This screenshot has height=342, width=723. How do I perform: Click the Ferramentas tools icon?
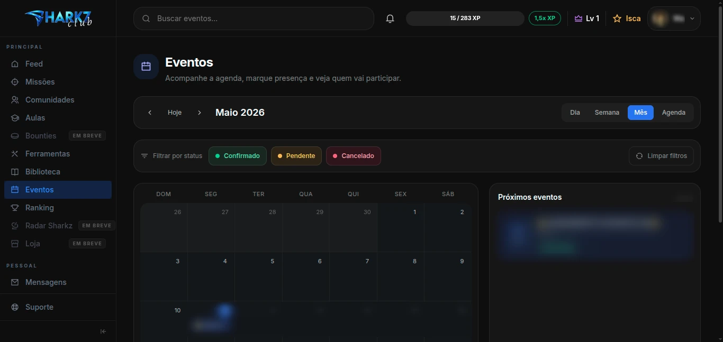(15, 154)
